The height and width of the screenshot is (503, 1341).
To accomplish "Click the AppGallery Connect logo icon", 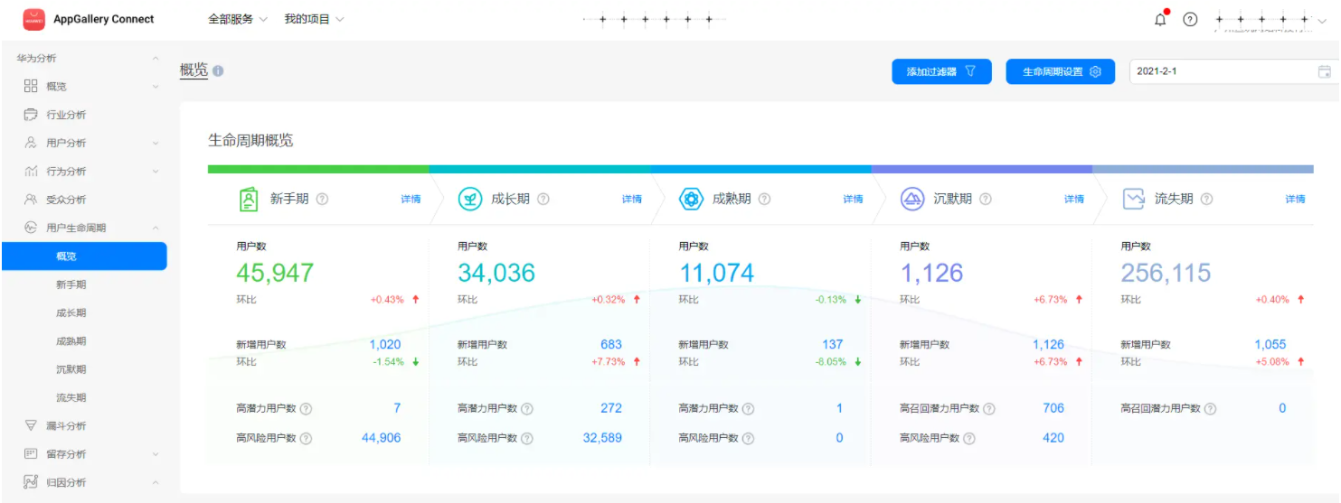I will coord(33,19).
